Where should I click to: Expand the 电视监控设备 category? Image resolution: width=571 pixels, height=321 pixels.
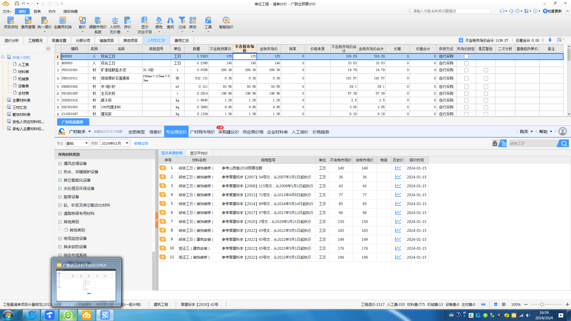click(60, 238)
